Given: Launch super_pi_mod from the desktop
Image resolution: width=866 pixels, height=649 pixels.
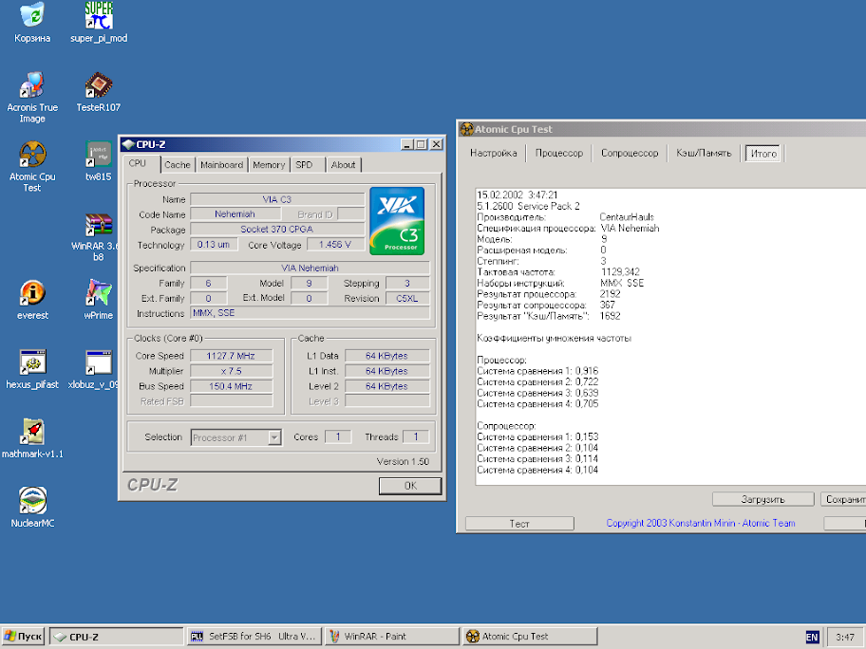Looking at the screenshot, I should pos(98,16).
